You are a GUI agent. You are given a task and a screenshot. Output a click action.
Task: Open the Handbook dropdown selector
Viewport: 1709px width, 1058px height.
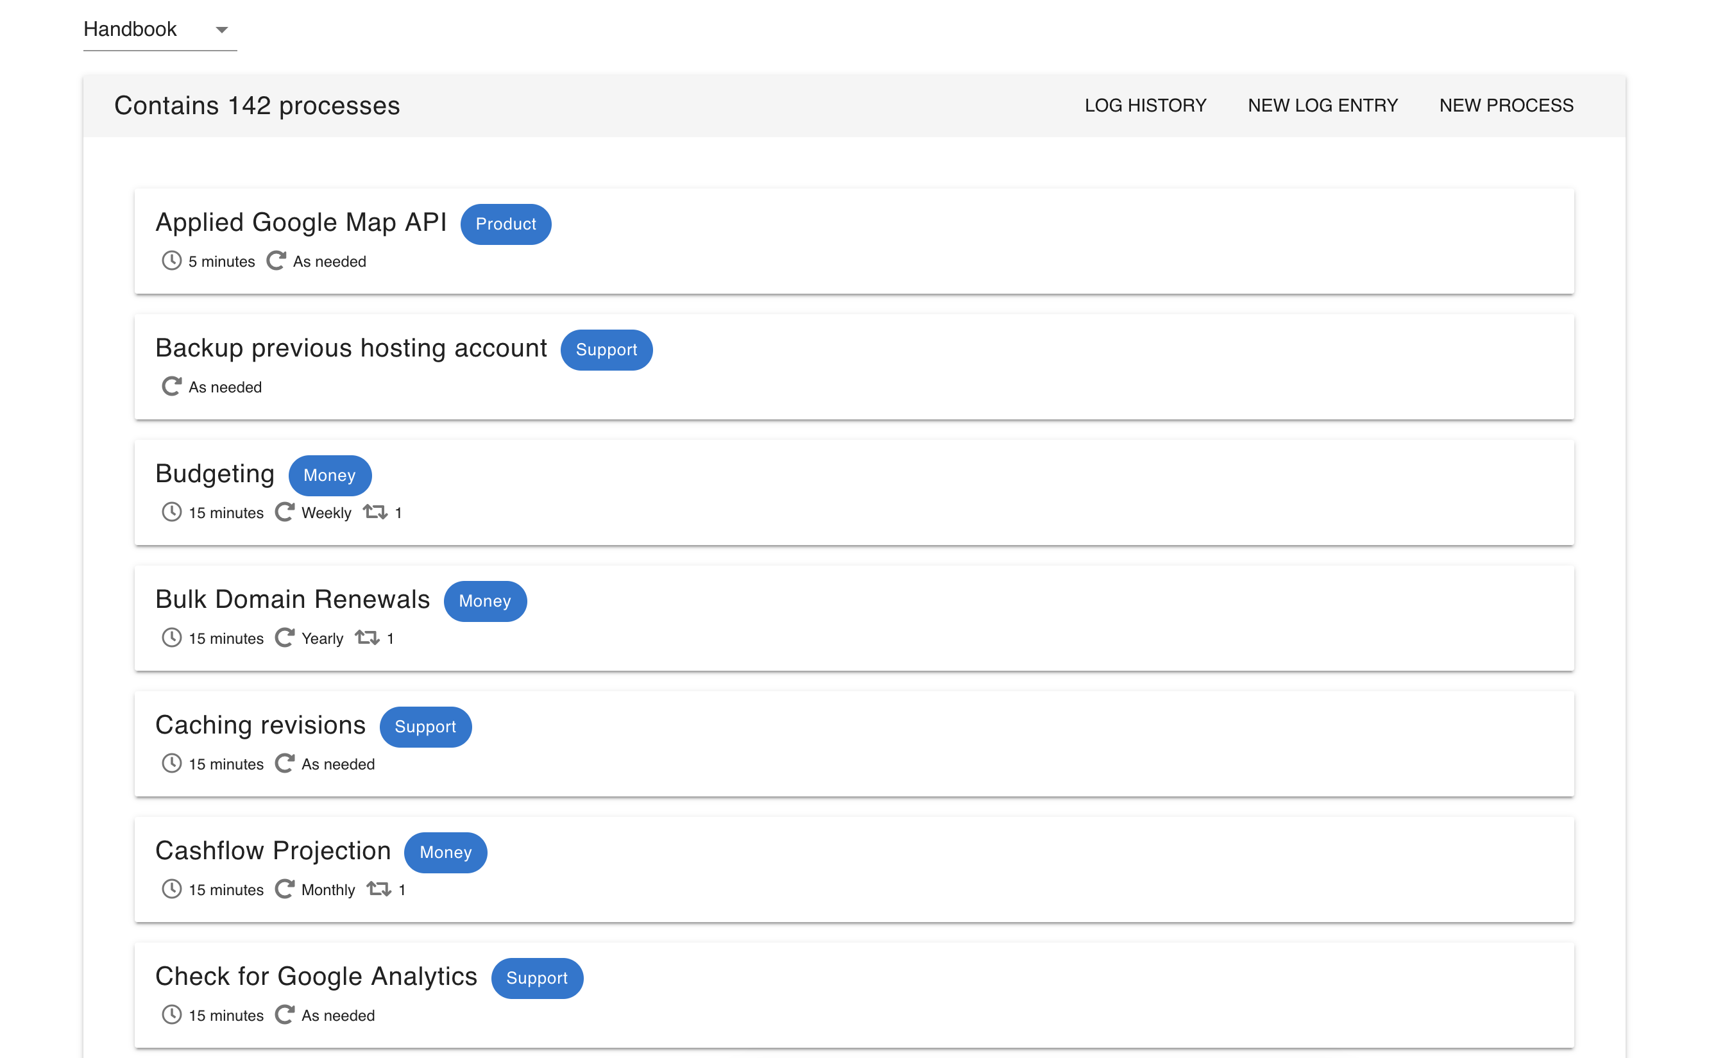[160, 29]
